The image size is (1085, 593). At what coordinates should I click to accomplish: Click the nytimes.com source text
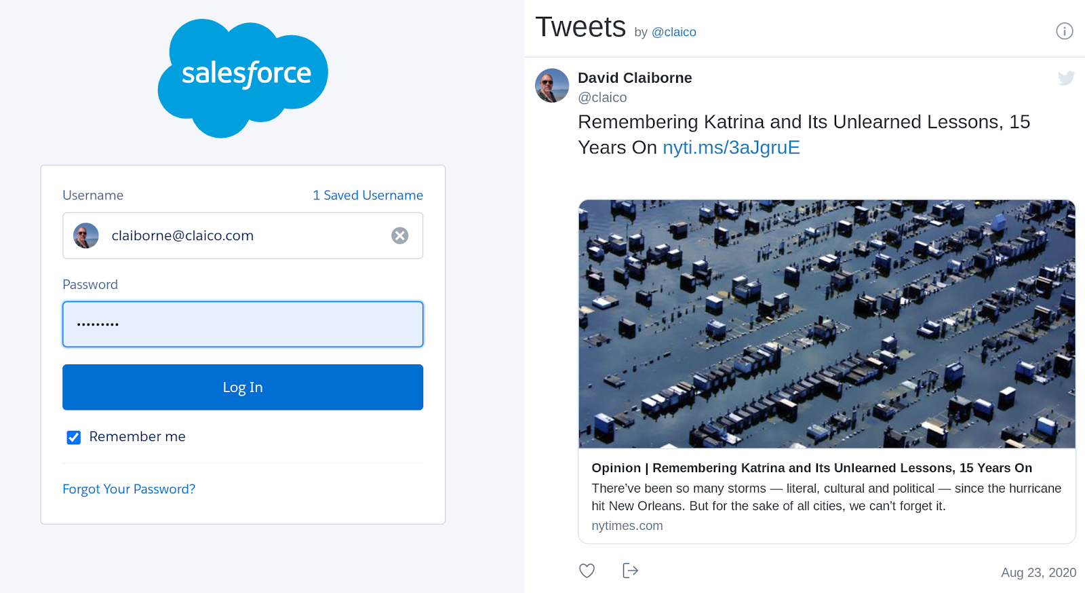[x=627, y=526]
